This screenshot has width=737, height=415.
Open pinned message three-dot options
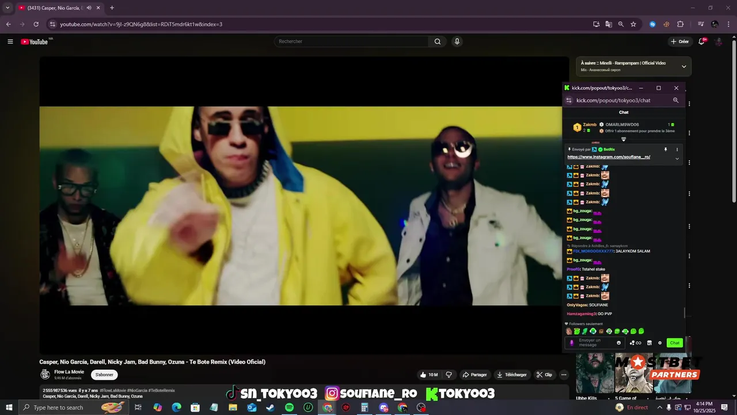[x=677, y=149]
